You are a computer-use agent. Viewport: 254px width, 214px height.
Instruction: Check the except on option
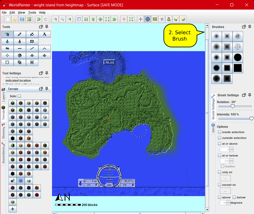pyautogui.click(x=219, y=185)
